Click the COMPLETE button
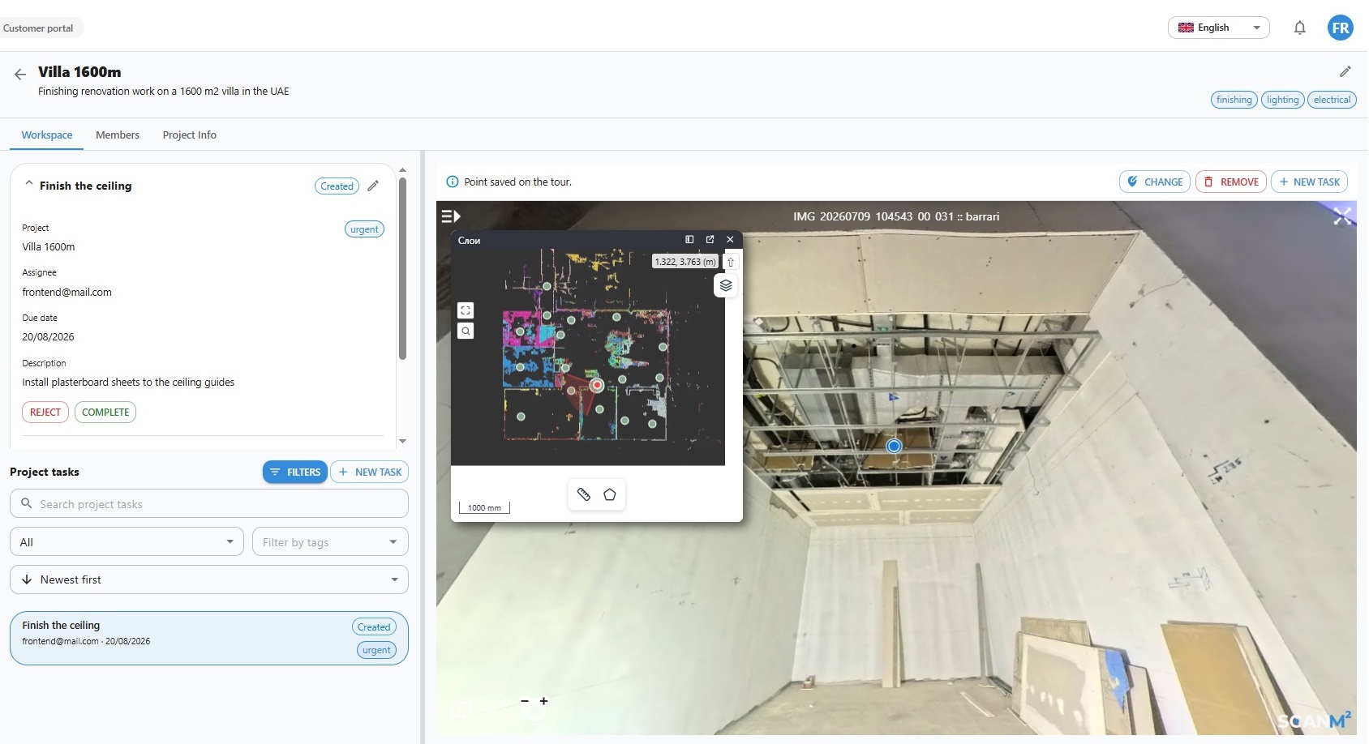This screenshot has width=1369, height=744. click(x=105, y=412)
